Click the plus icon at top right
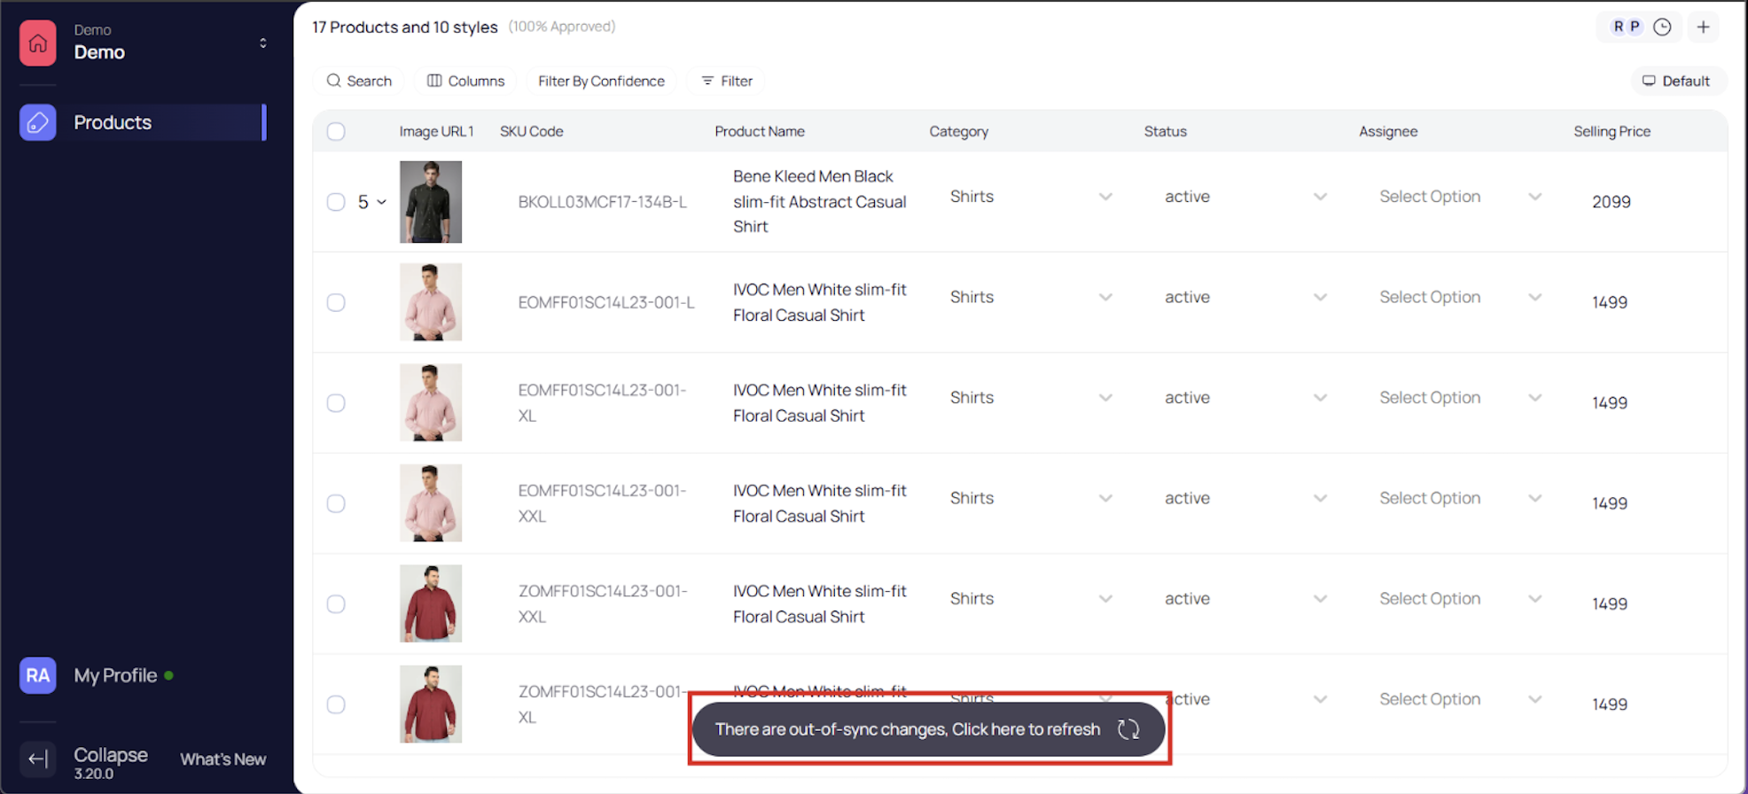Viewport: 1748px width, 794px height. [1703, 27]
